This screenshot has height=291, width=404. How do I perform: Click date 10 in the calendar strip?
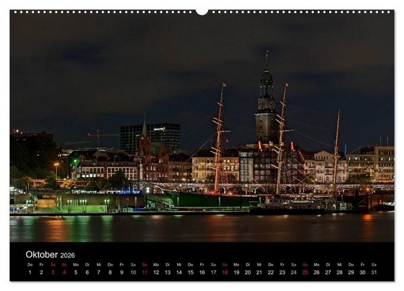point(133,272)
